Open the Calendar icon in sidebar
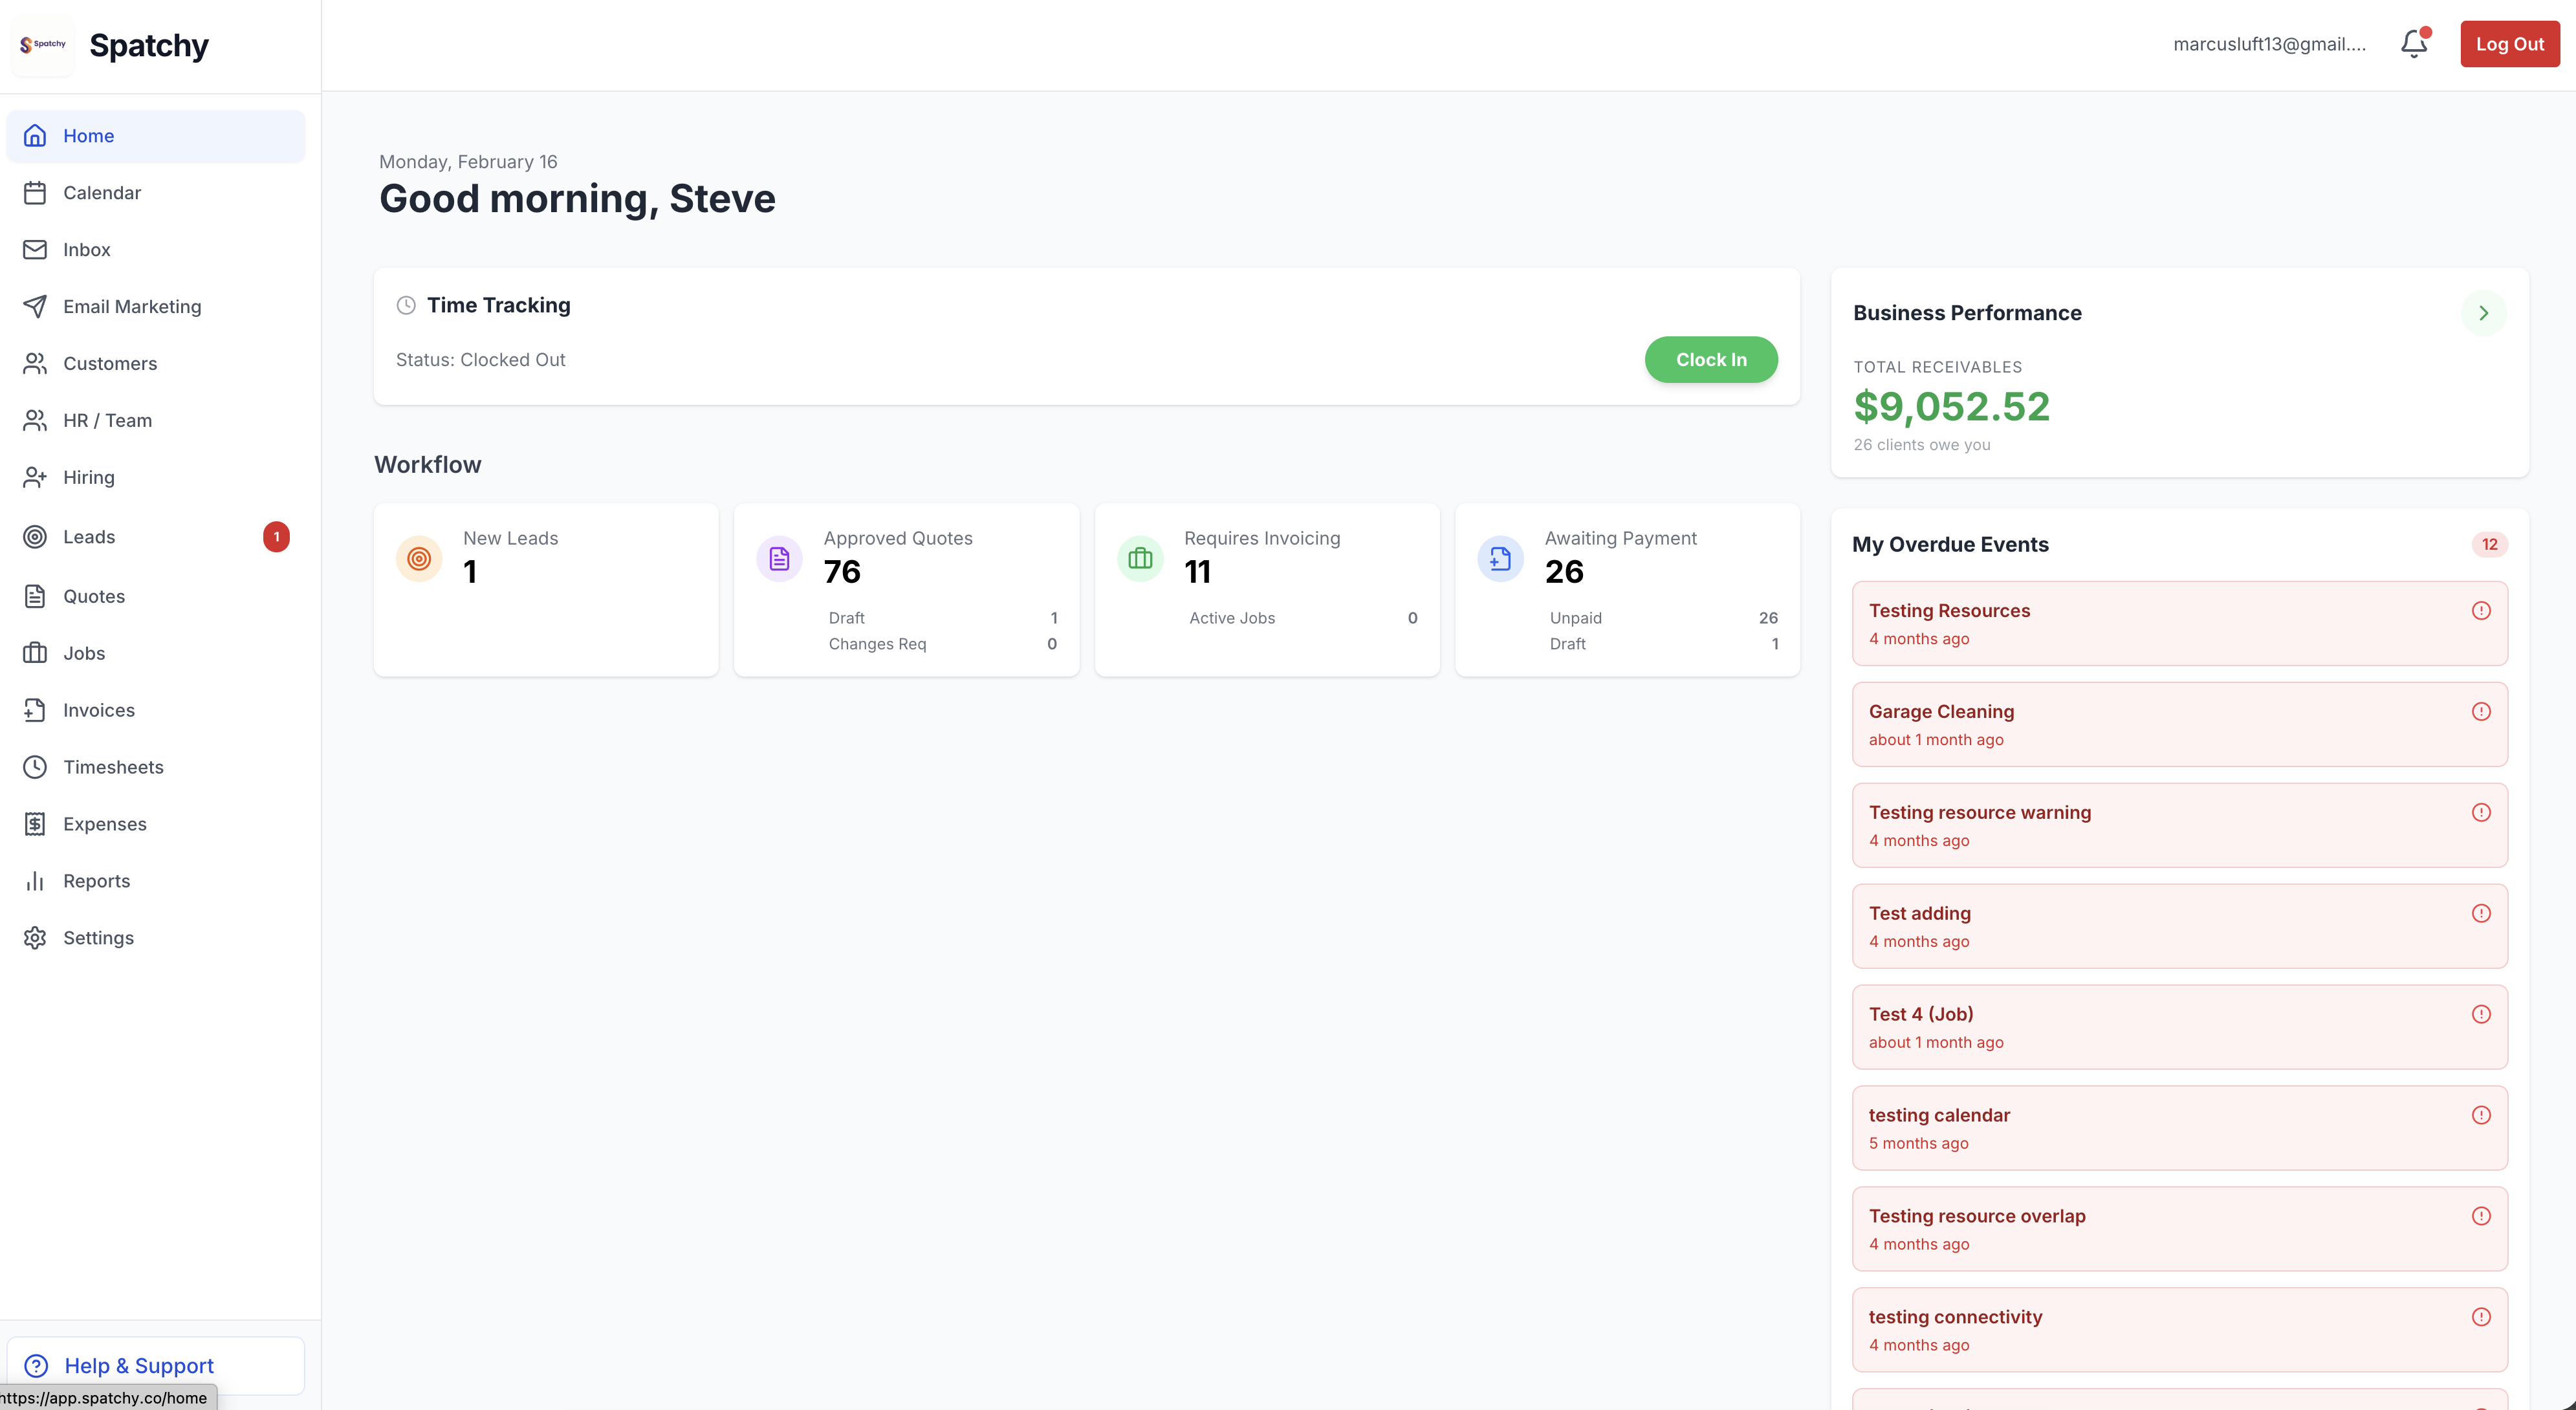Image resolution: width=2576 pixels, height=1410 pixels. click(35, 193)
